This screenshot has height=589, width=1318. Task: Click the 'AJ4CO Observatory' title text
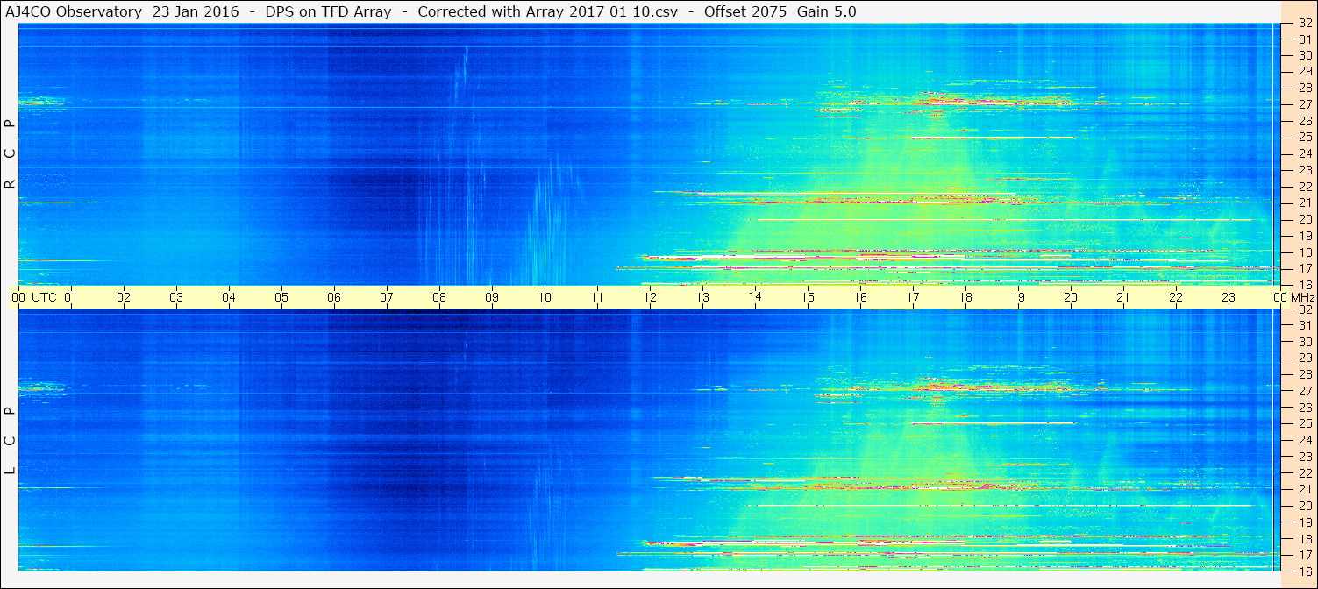[x=73, y=11]
